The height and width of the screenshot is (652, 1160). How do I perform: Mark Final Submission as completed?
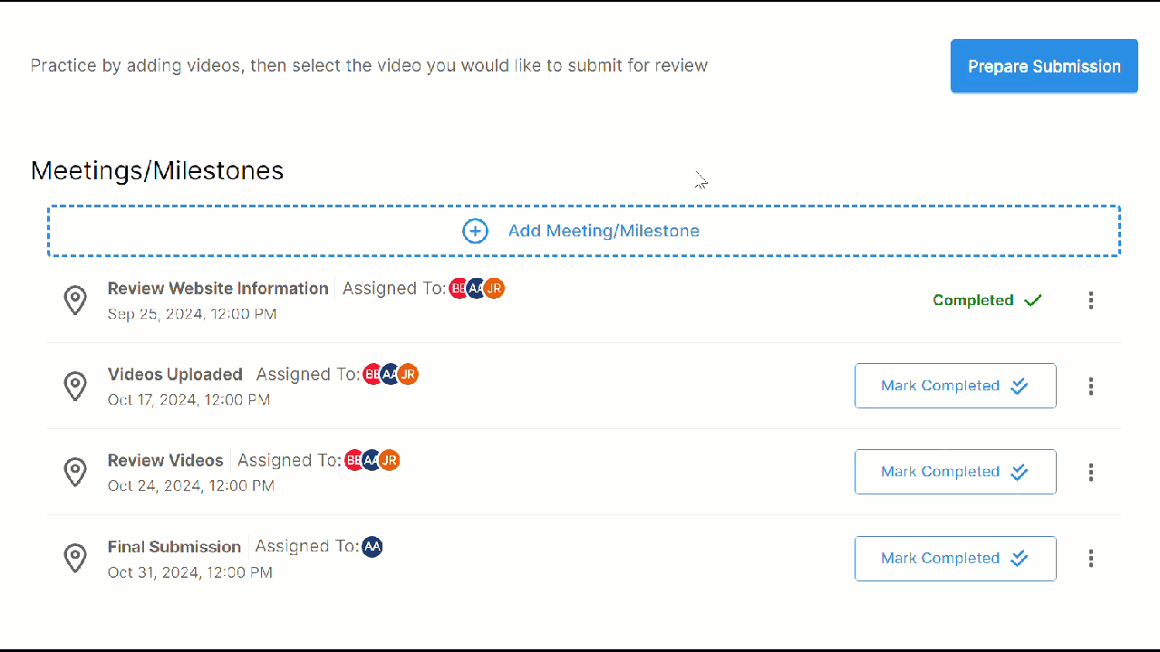[x=955, y=558]
